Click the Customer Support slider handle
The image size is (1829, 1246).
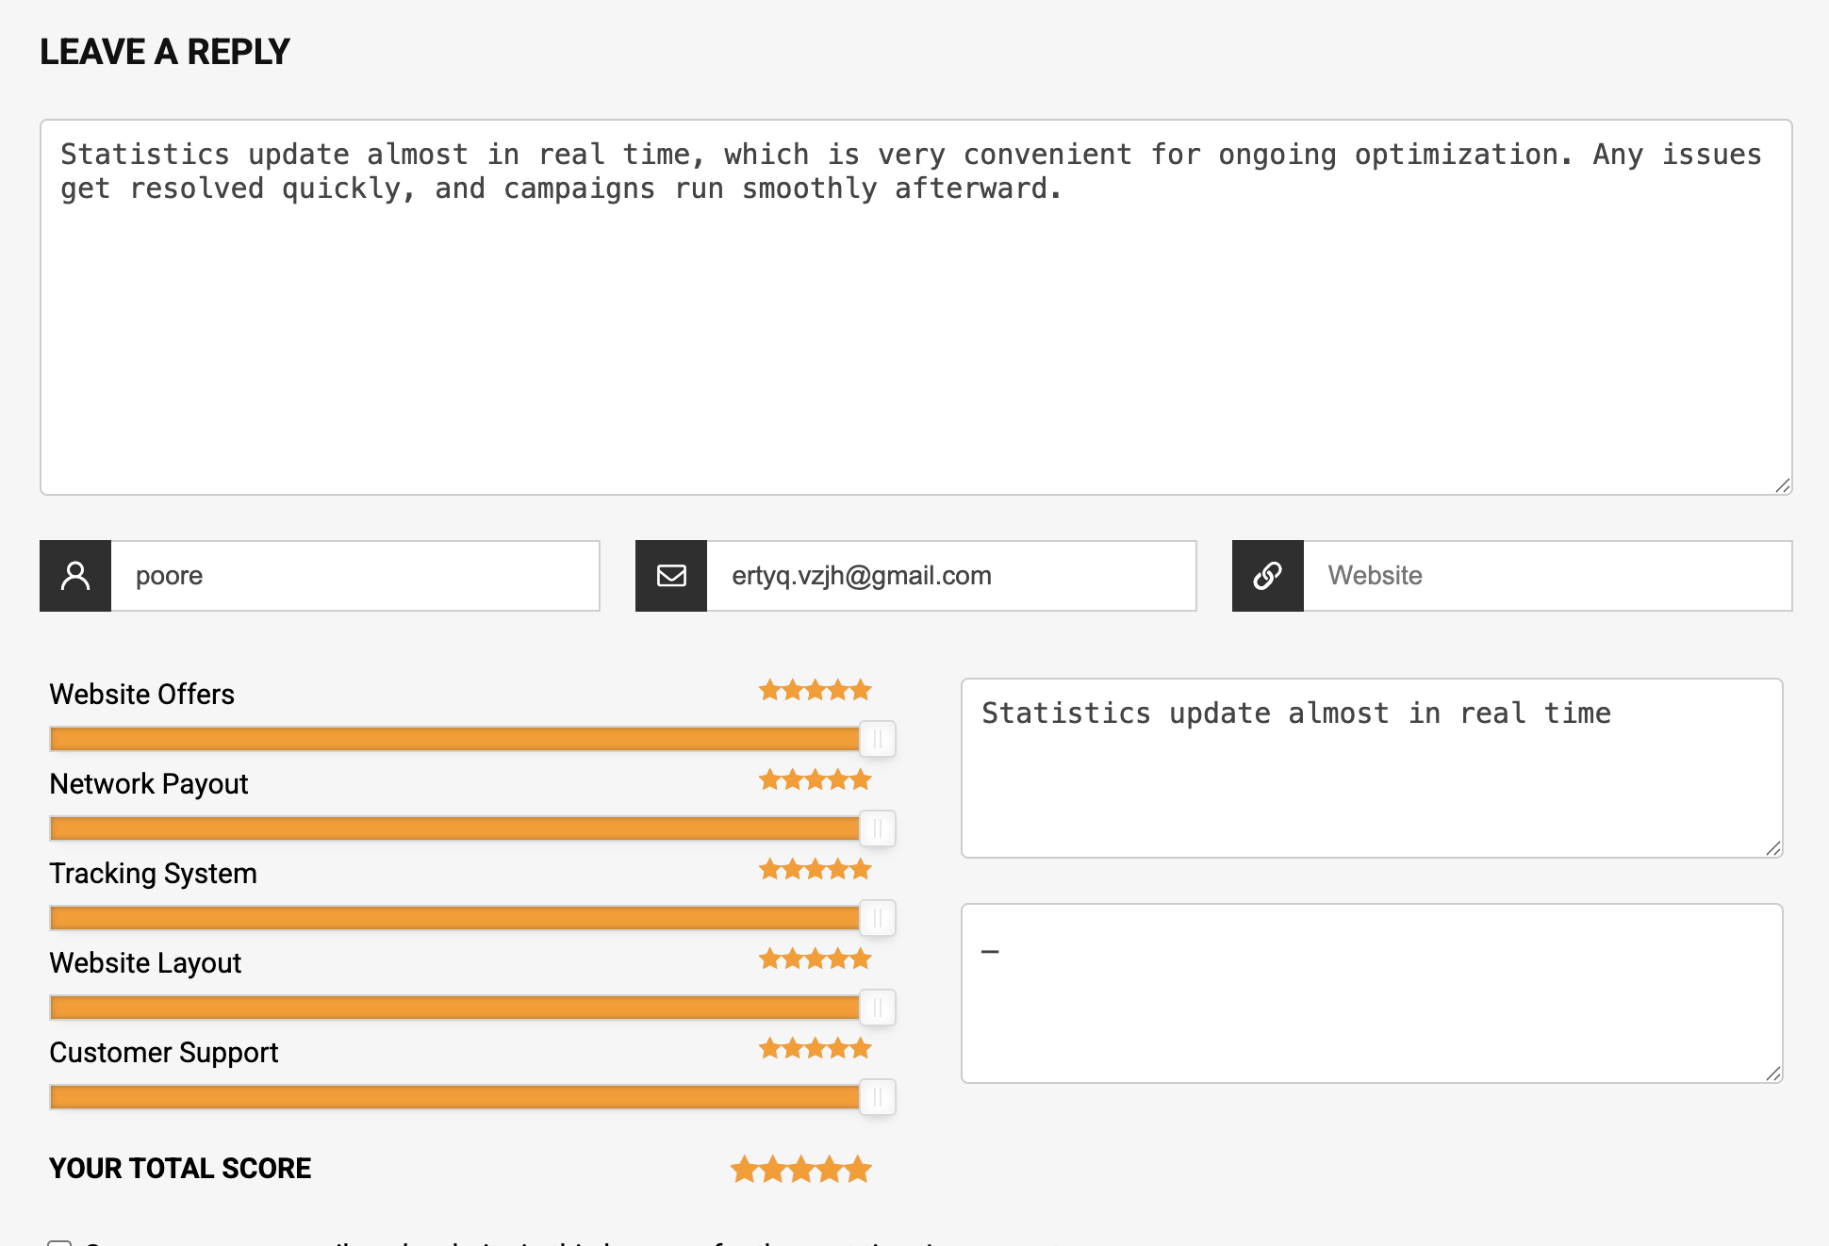coord(878,1097)
